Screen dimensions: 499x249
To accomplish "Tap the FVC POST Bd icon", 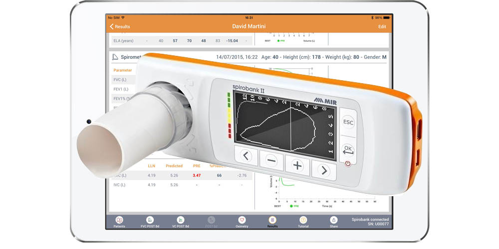I will pyautogui.click(x=150, y=221).
